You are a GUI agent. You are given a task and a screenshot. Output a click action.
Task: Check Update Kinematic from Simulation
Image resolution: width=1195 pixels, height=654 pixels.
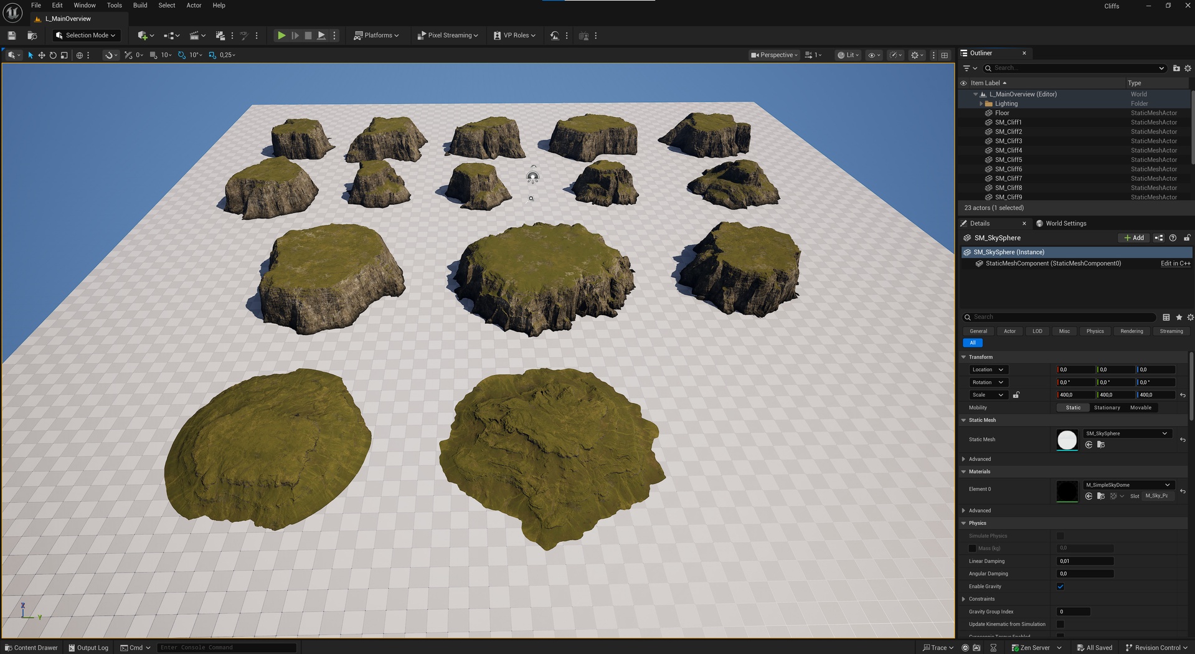1060,624
